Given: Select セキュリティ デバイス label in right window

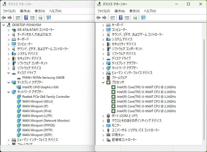Looking at the screenshot, I should tap(124, 44).
